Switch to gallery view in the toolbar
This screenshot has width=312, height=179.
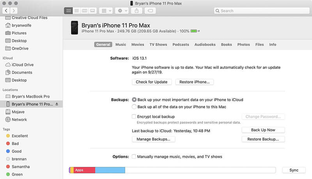tap(92, 11)
